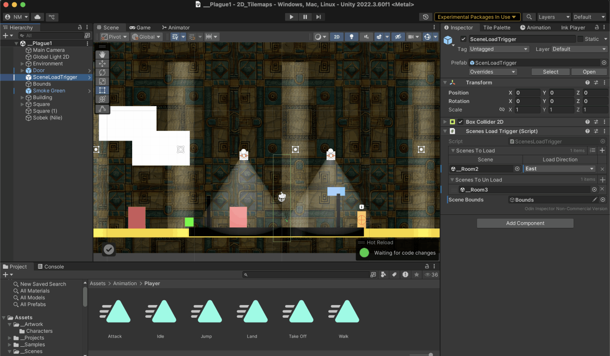Open the Tag dropdown set to Untagged
Viewport: 610px width, 356px height.
click(499, 49)
